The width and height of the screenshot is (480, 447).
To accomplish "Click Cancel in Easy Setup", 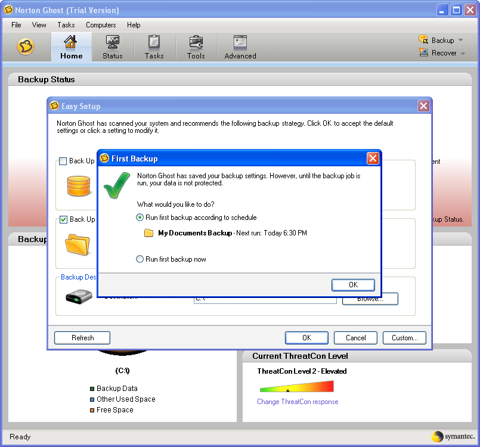I will (355, 338).
